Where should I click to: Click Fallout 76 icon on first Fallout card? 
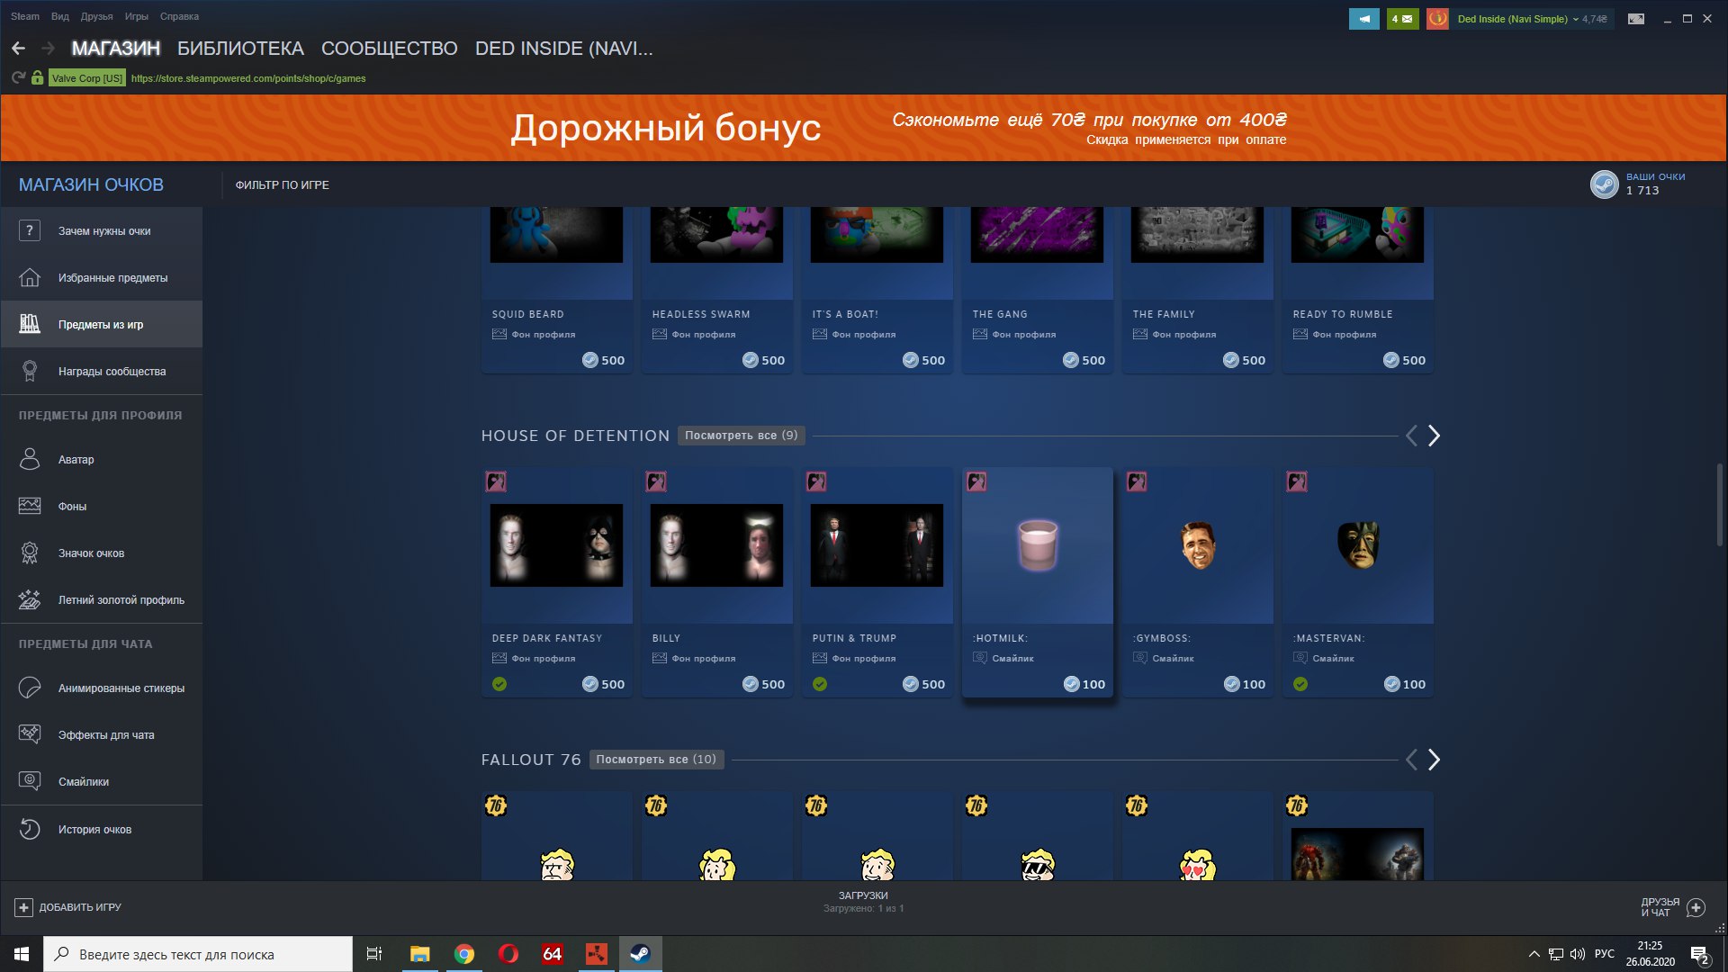coord(496,805)
